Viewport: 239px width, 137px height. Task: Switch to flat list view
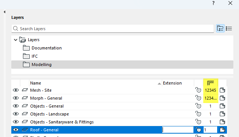(229, 28)
